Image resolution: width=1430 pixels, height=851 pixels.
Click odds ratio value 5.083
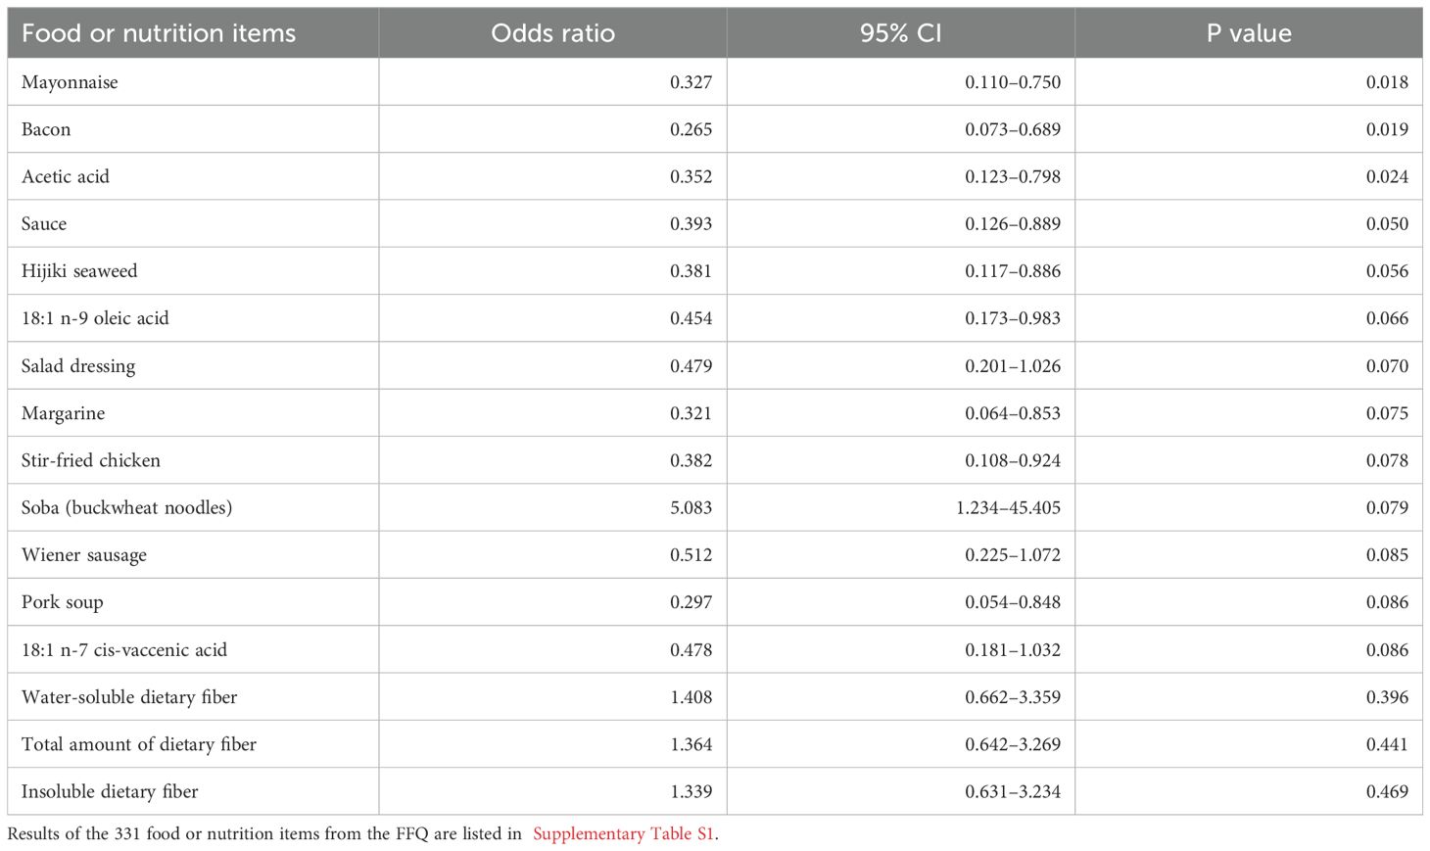pyautogui.click(x=691, y=507)
